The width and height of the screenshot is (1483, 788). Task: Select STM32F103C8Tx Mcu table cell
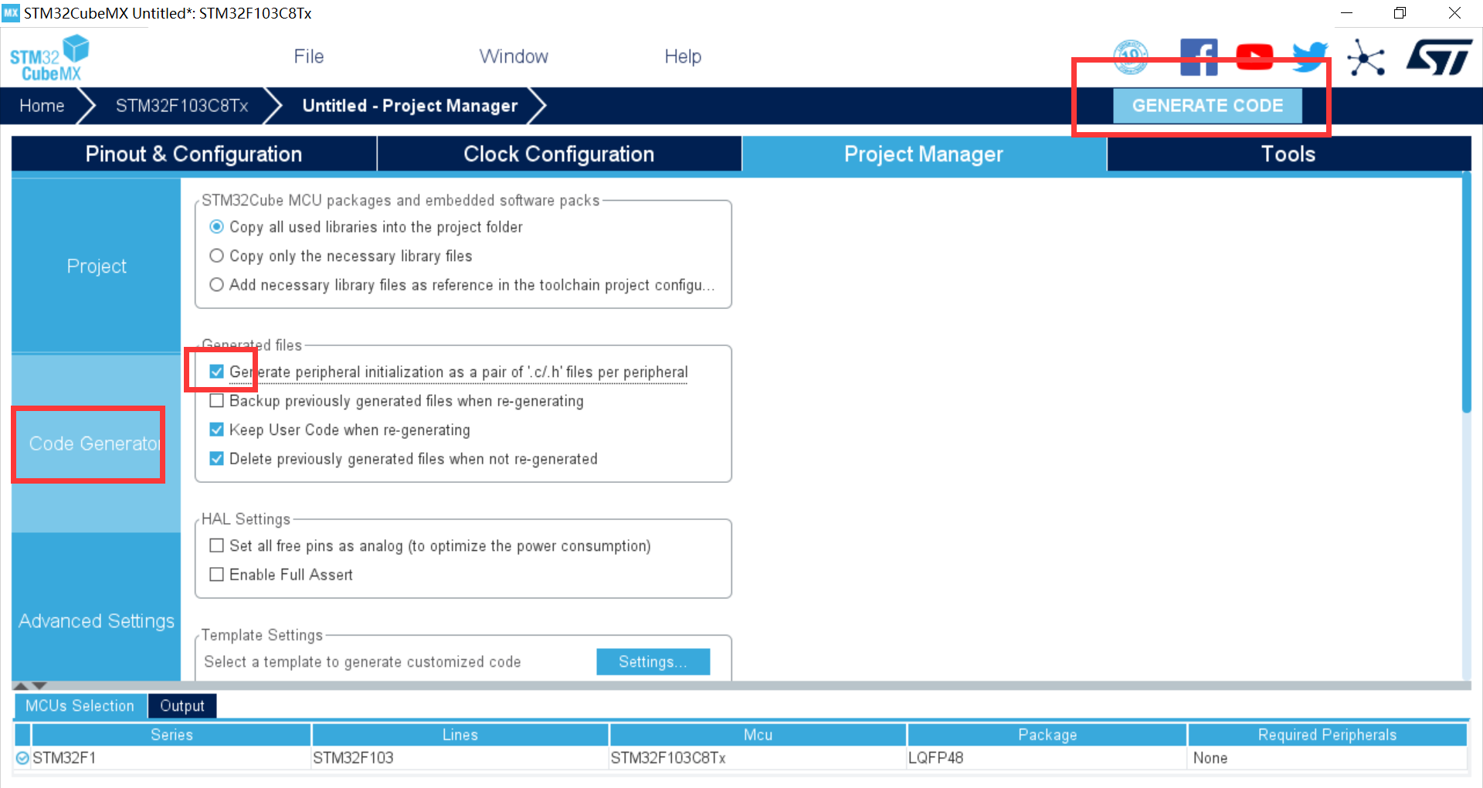click(758, 758)
